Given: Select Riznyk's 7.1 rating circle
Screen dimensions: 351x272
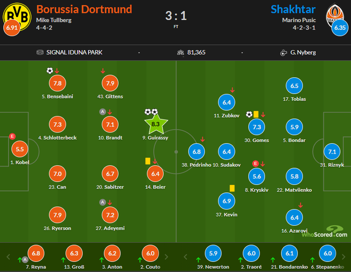Looking at the screenshot, I should tap(332, 152).
